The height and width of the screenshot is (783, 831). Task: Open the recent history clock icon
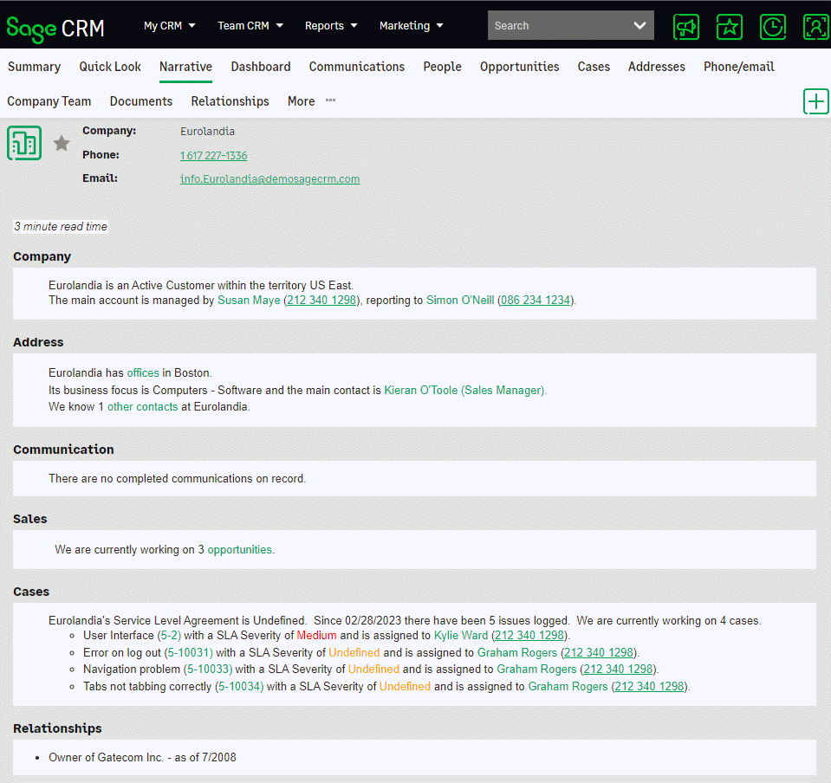[x=773, y=27]
